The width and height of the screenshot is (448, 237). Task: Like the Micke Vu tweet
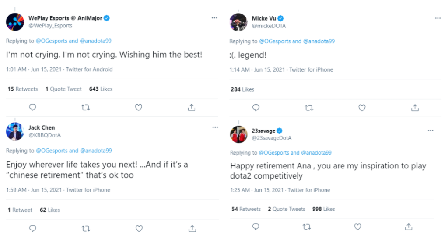click(x=362, y=108)
